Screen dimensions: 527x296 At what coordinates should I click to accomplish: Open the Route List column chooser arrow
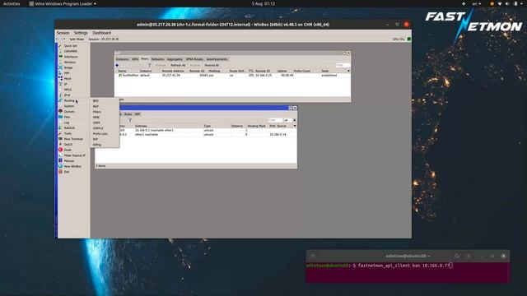coord(295,126)
